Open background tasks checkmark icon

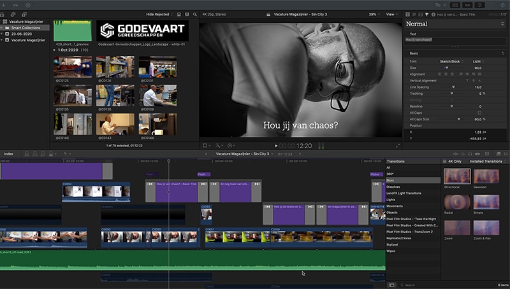(x=28, y=5)
